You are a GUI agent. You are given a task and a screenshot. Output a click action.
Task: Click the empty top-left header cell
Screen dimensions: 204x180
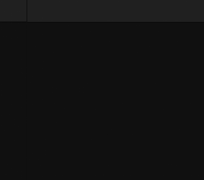[x=13, y=11]
